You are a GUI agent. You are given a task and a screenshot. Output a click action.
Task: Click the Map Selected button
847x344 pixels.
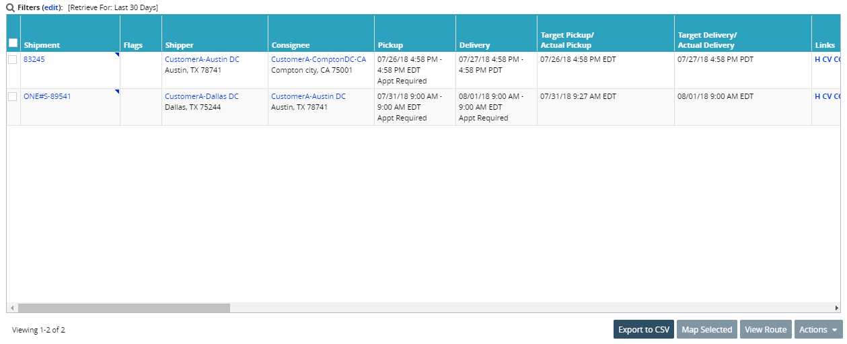point(706,329)
